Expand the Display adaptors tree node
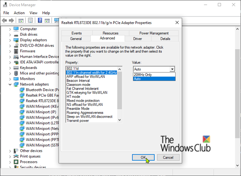Image resolution: width=241 pixels, height=176 pixels. click(10, 40)
